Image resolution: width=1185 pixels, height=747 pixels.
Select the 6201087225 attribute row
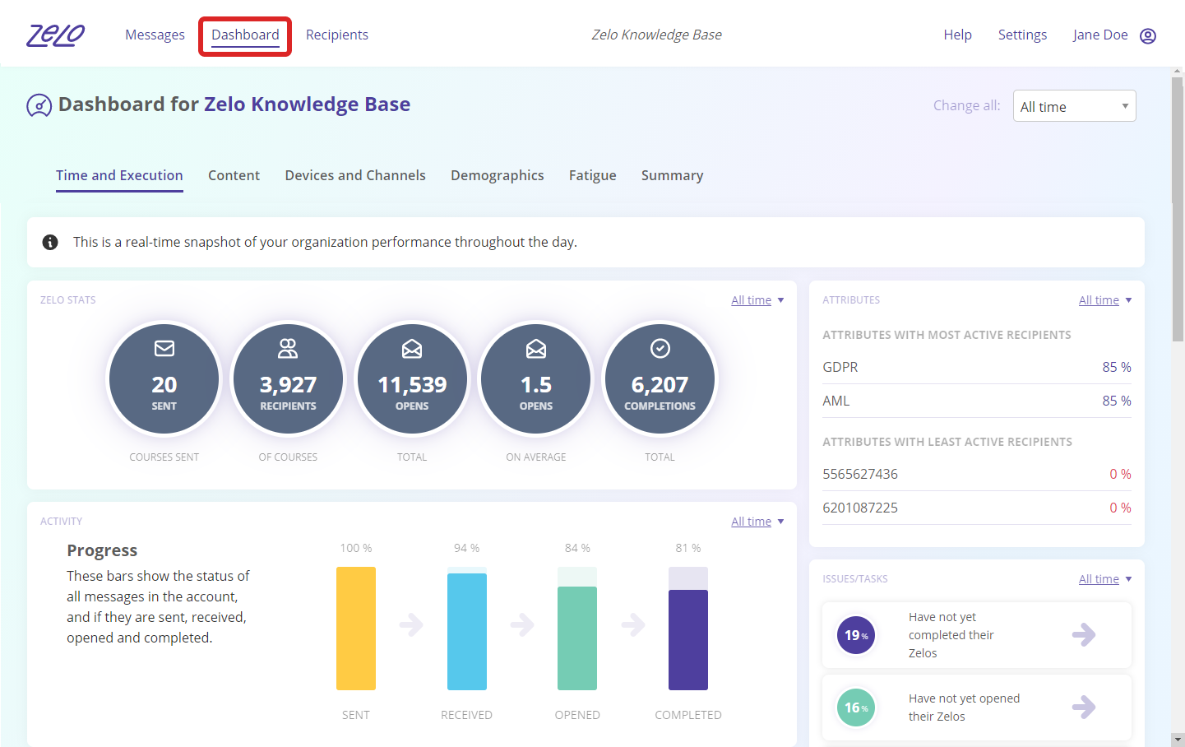(977, 508)
